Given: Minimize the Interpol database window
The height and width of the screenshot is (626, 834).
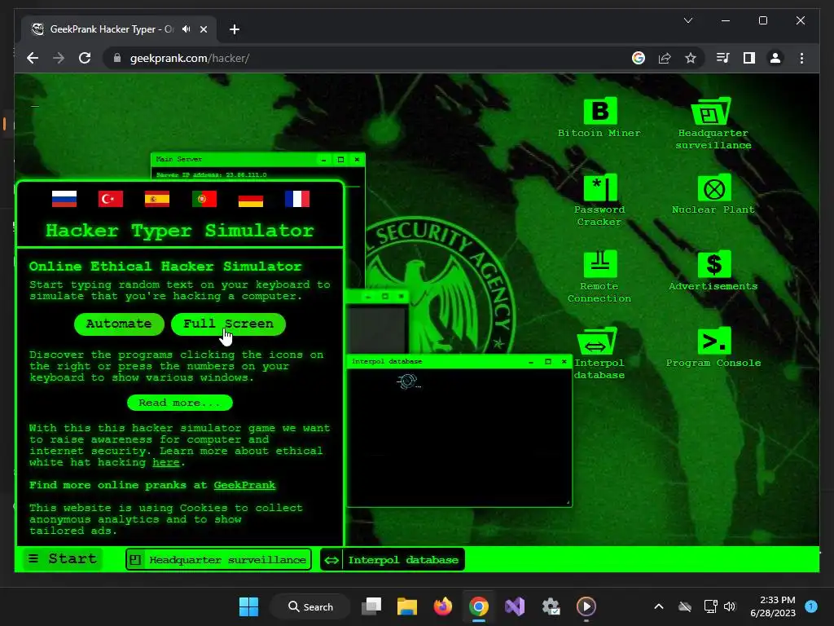Looking at the screenshot, I should [531, 361].
